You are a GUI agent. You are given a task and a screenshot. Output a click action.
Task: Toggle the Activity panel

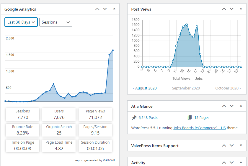241,162
